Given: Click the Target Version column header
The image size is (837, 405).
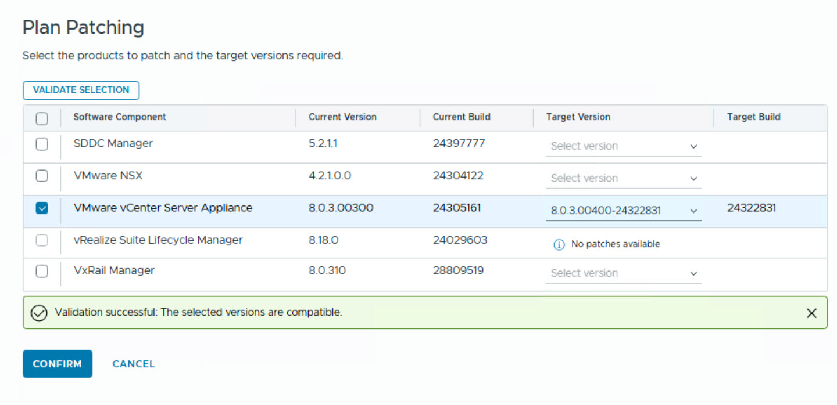Looking at the screenshot, I should 578,117.
